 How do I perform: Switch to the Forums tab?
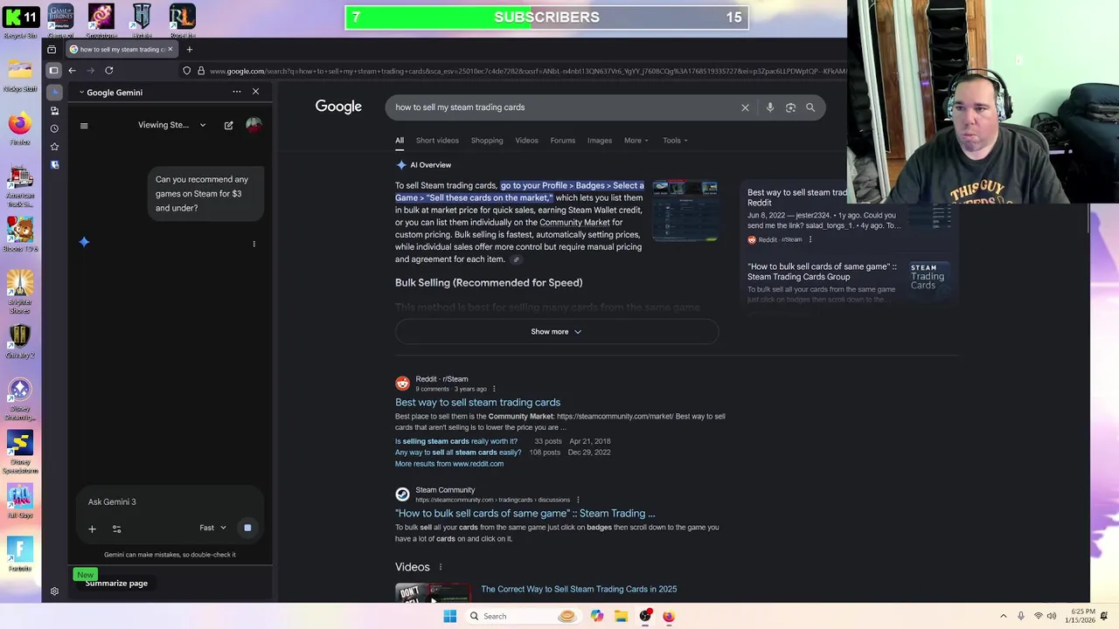(563, 140)
